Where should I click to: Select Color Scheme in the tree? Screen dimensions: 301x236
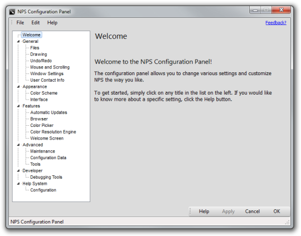pos(44,93)
